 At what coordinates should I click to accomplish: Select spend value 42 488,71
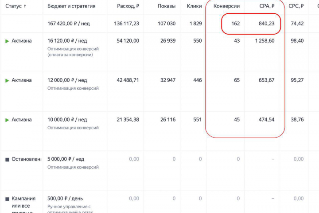point(128,80)
